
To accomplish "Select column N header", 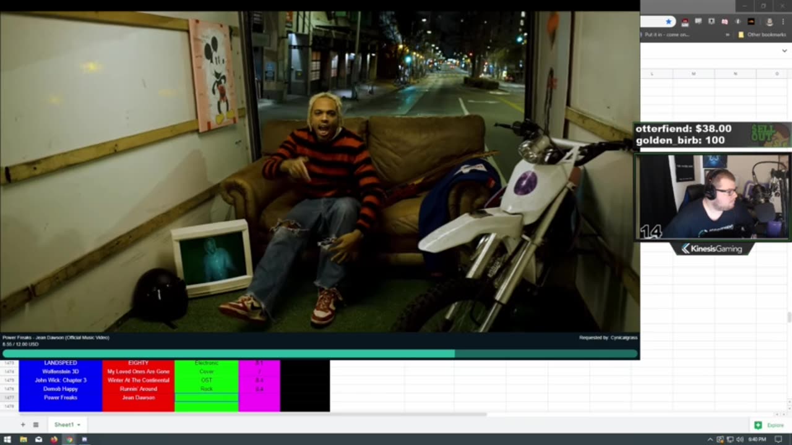I will (x=735, y=74).
